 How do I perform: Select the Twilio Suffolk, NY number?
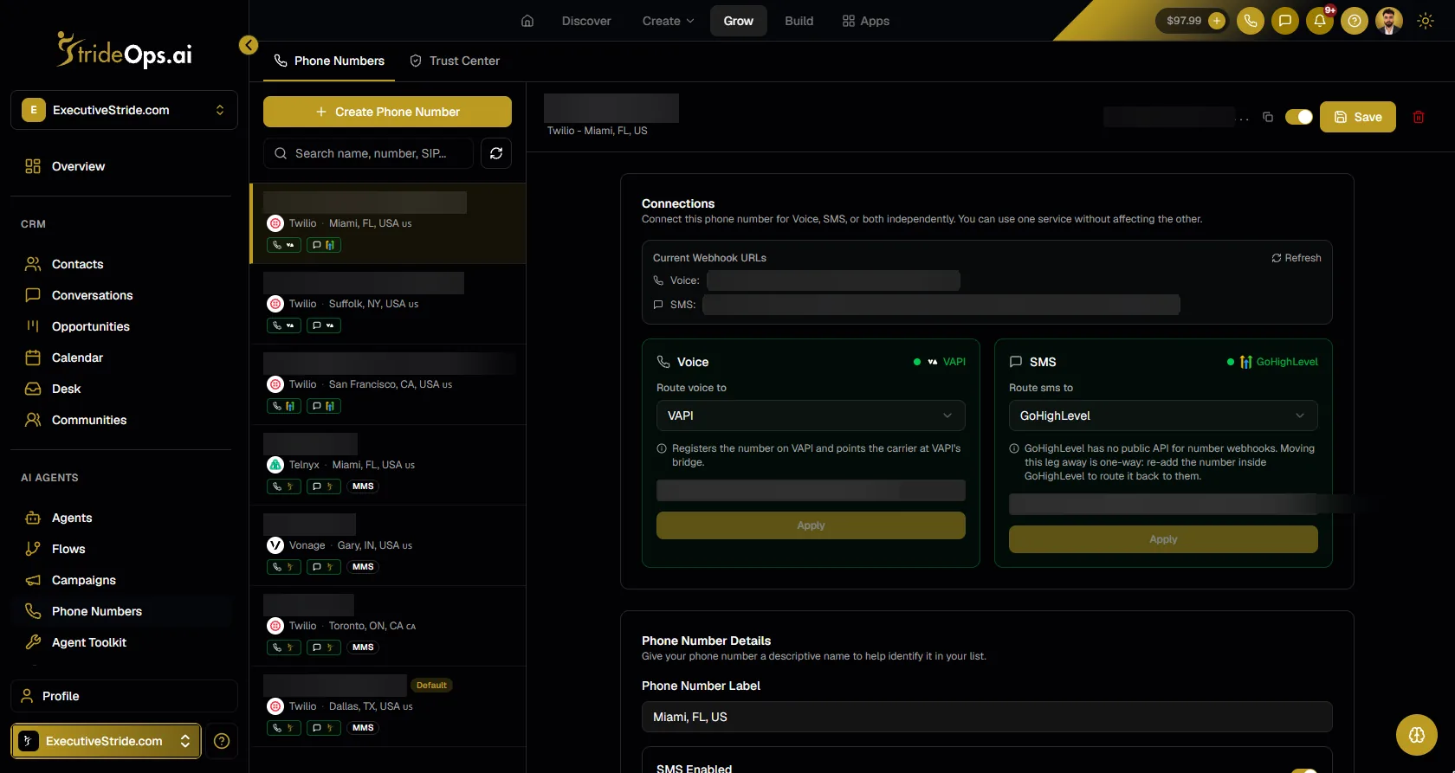tap(388, 304)
